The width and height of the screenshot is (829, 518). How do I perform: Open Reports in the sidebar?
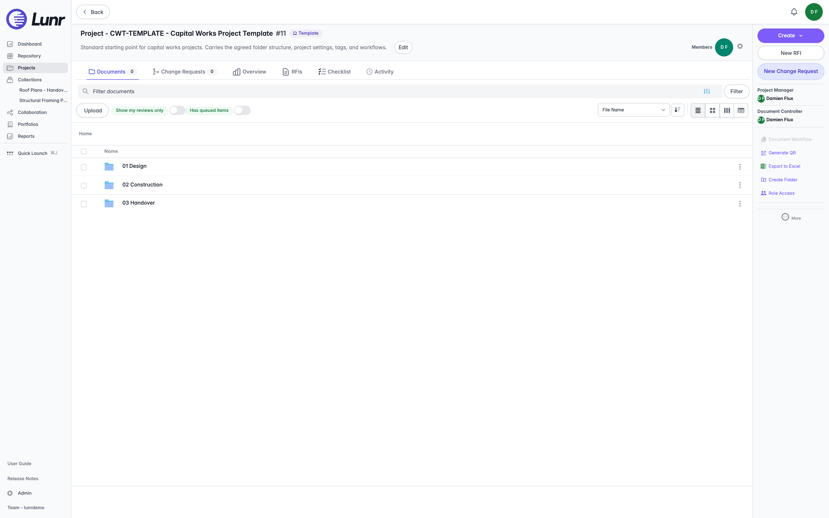35,136
